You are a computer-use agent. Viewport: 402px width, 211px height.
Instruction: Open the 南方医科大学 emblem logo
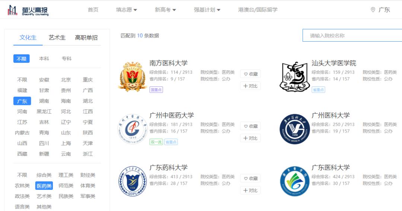(132, 76)
